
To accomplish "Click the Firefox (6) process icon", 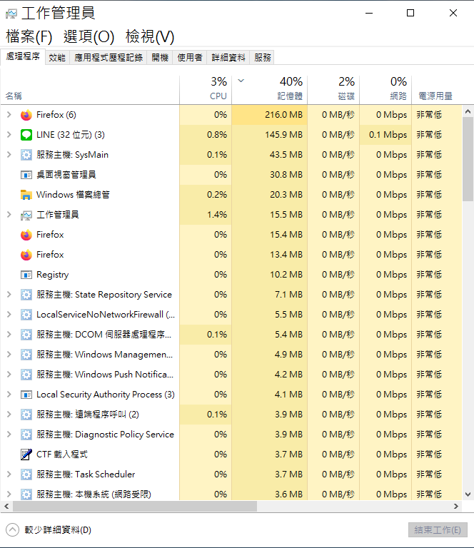I will 26,115.
